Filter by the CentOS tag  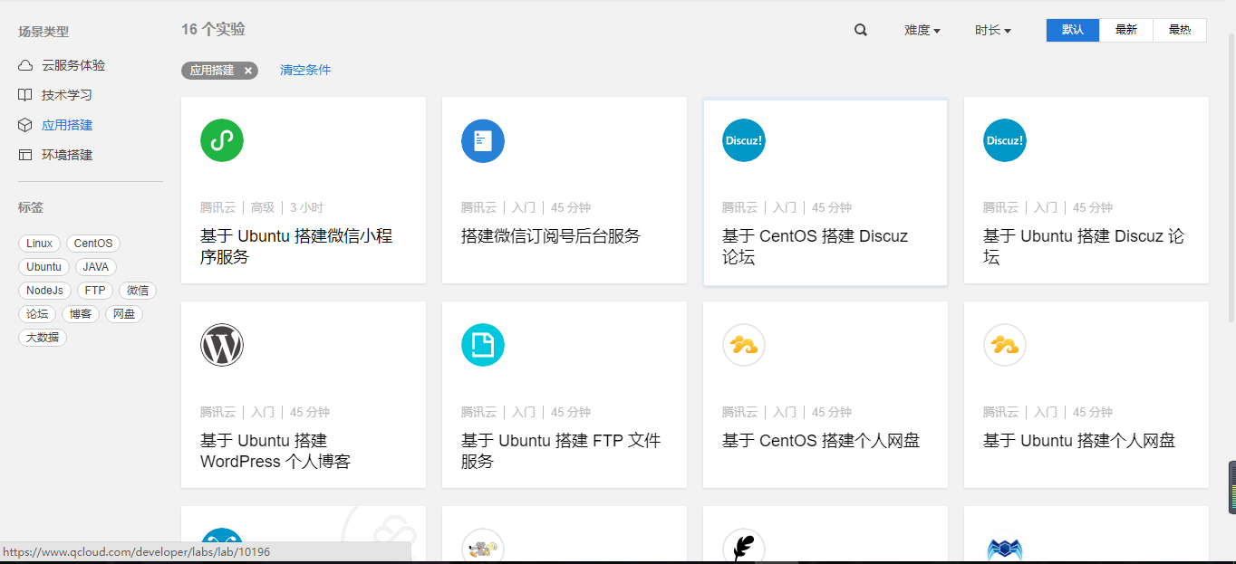point(93,244)
